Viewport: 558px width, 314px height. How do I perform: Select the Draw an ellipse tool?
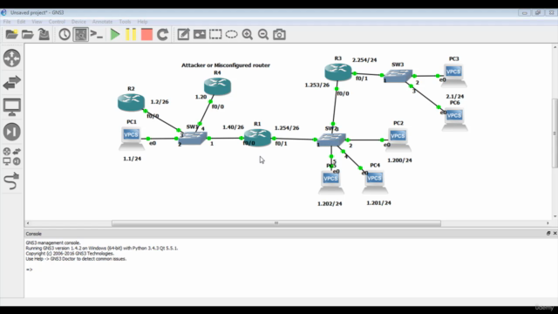click(231, 35)
